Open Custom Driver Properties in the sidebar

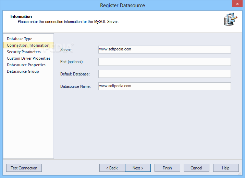[x=28, y=58]
